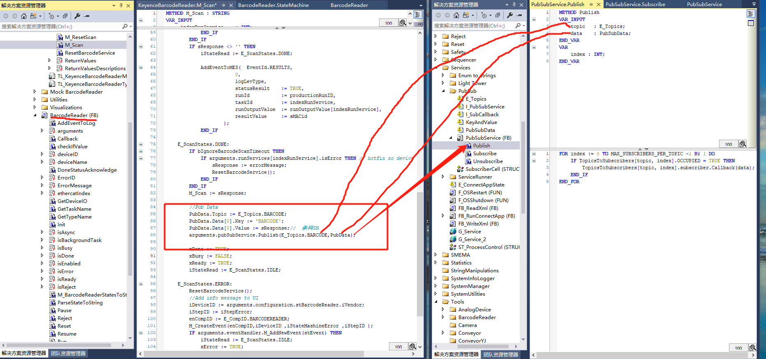The width and height of the screenshot is (766, 359).
Task: Expand the Mock BarcodeReader folder
Action: [35, 92]
